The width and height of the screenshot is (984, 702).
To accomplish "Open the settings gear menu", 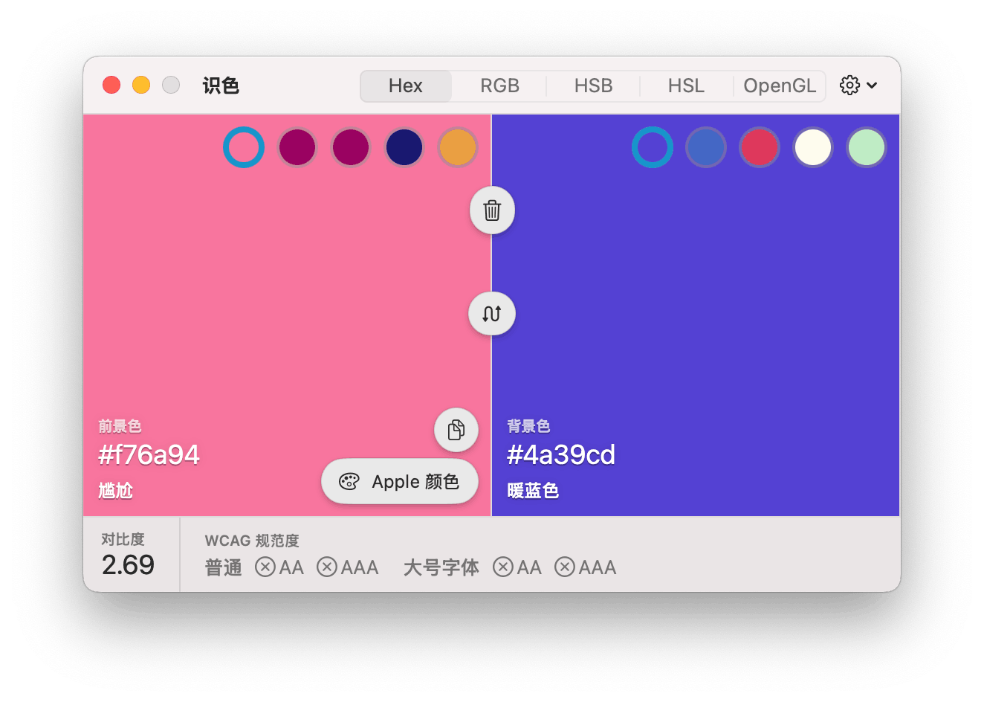I will tap(858, 86).
